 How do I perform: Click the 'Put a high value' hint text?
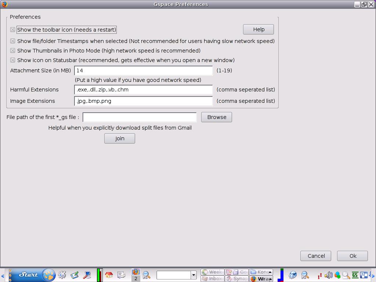point(138,80)
